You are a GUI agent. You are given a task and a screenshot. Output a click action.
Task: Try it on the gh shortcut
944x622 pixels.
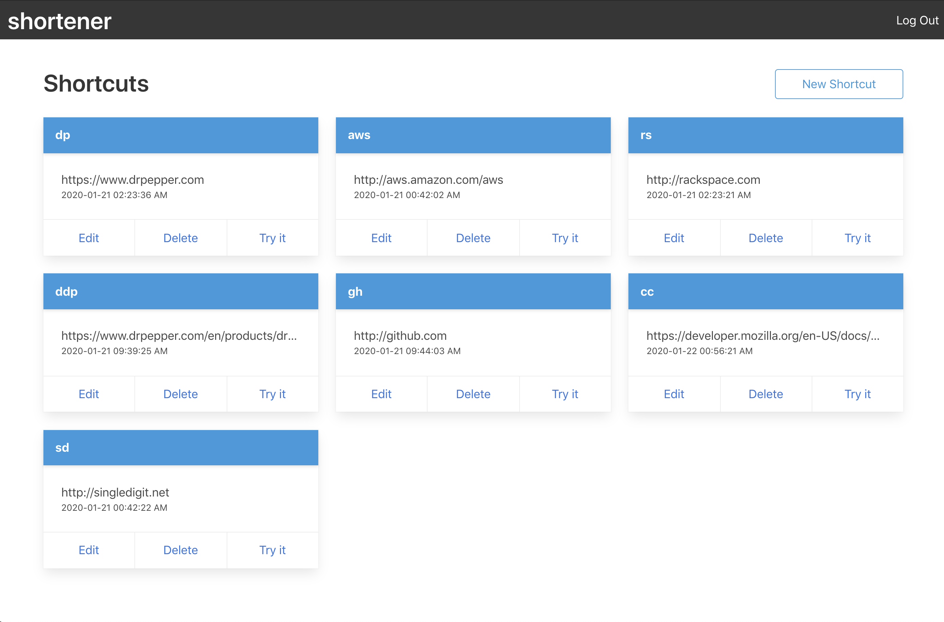565,394
